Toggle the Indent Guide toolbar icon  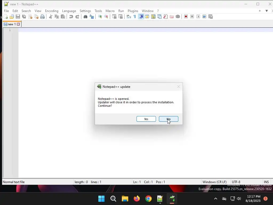tap(141, 17)
